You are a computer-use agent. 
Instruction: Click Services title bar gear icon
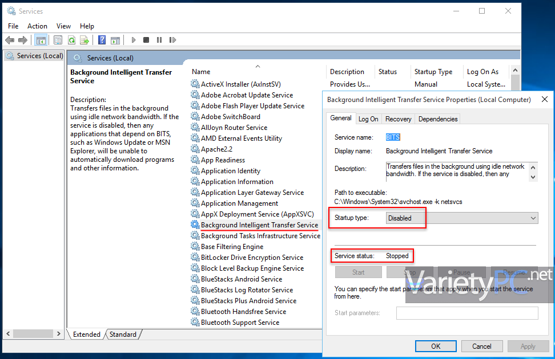point(11,11)
